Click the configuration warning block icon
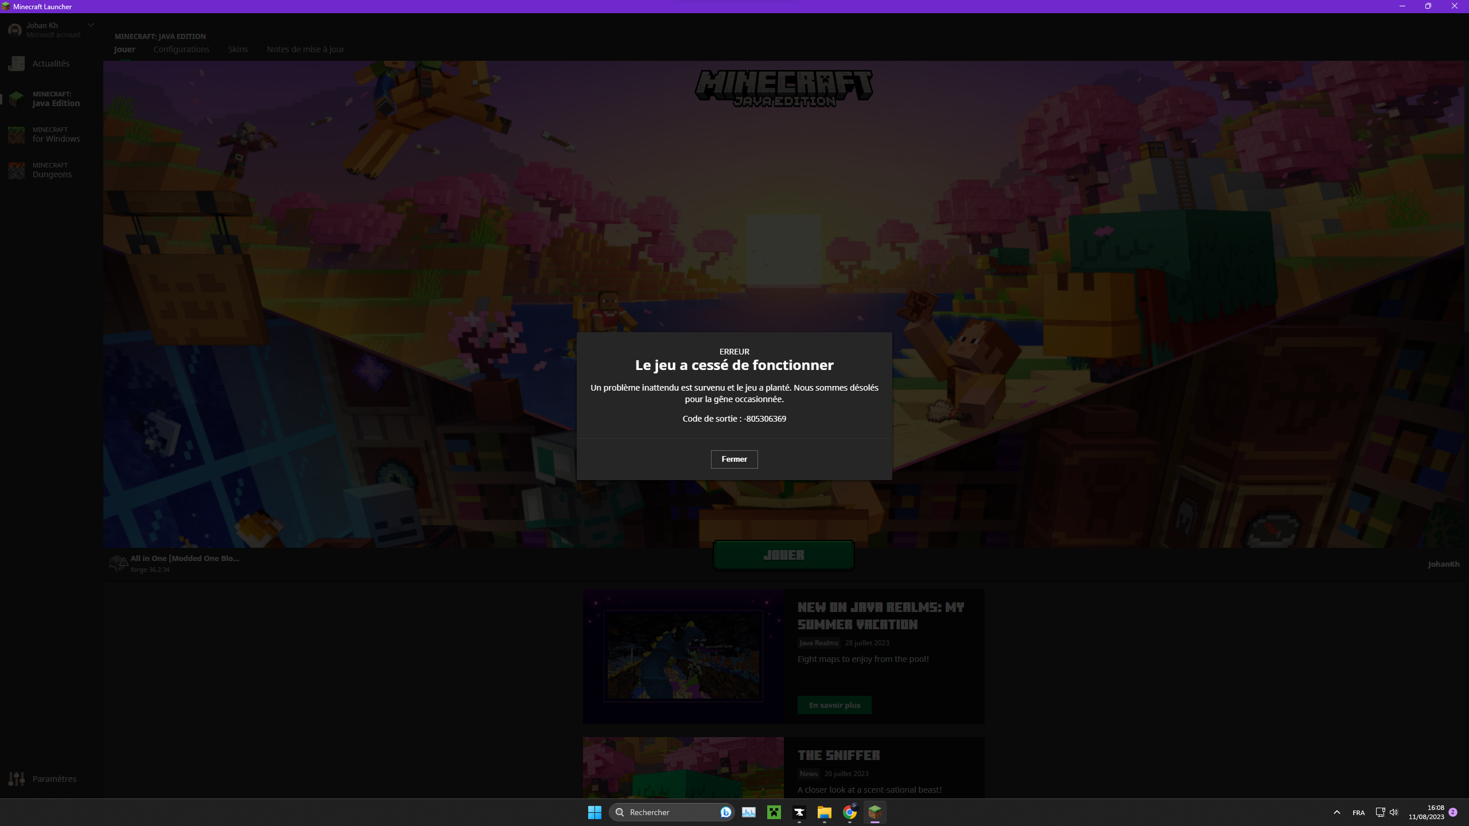The width and height of the screenshot is (1469, 826). pos(118,563)
